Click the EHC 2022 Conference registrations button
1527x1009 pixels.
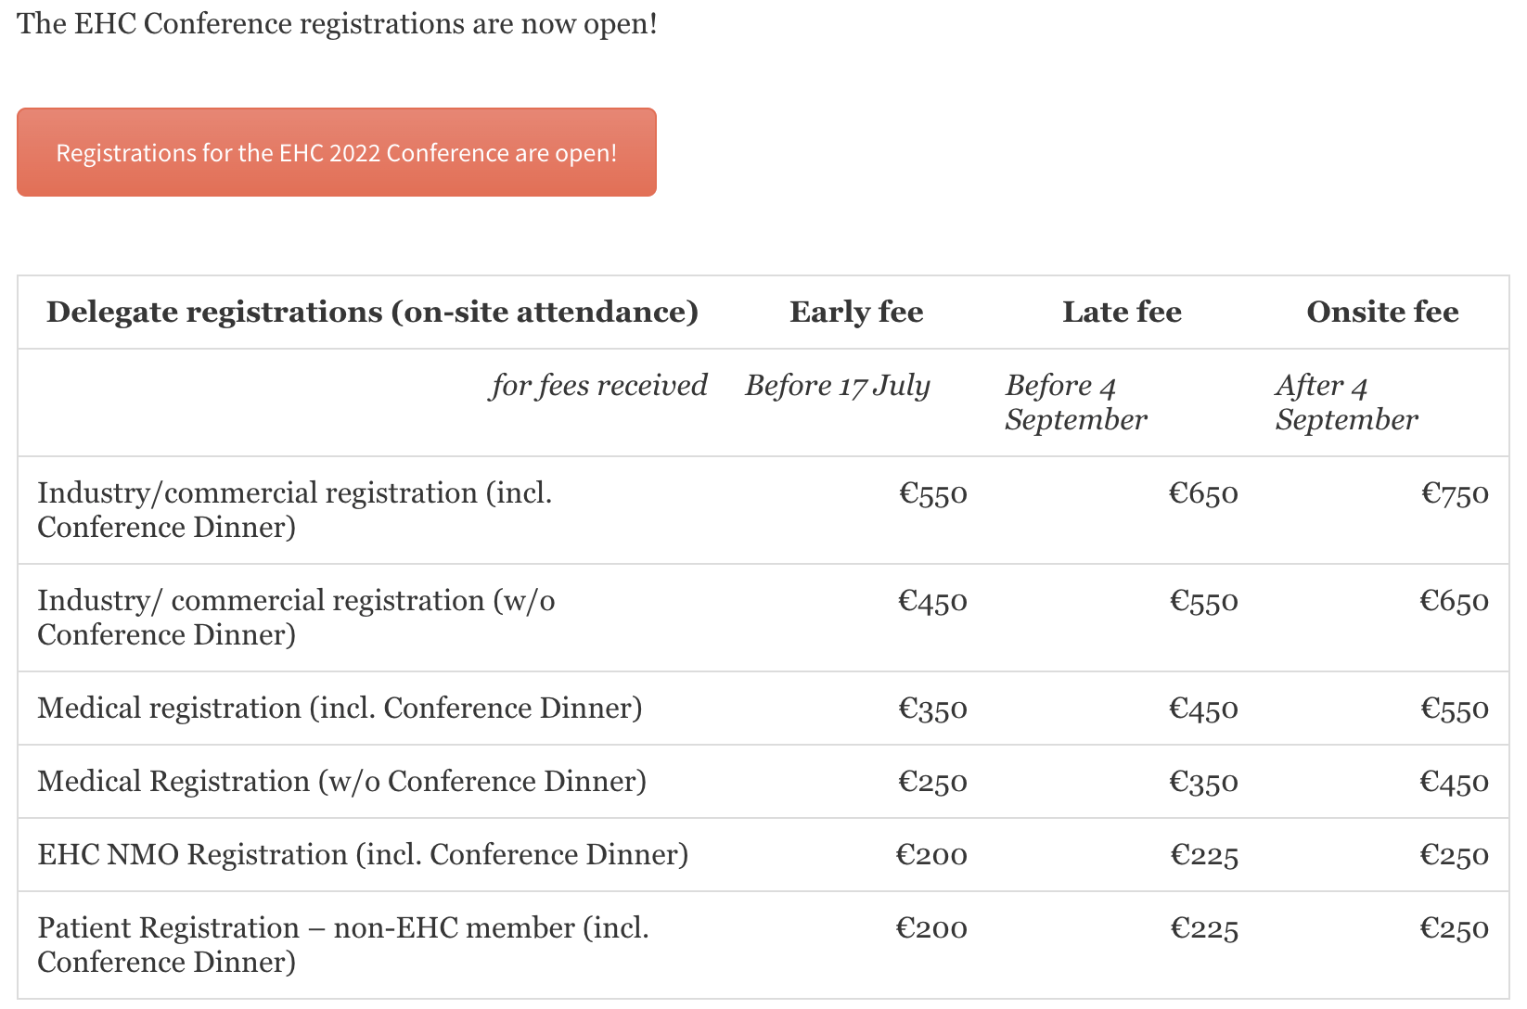pos(337,152)
